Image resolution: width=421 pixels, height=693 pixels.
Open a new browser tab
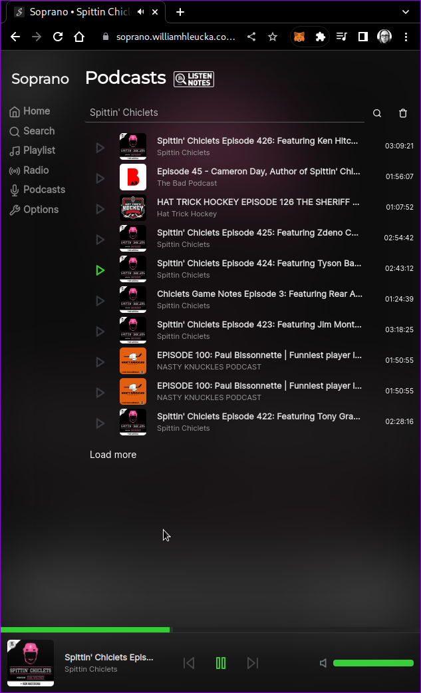180,12
